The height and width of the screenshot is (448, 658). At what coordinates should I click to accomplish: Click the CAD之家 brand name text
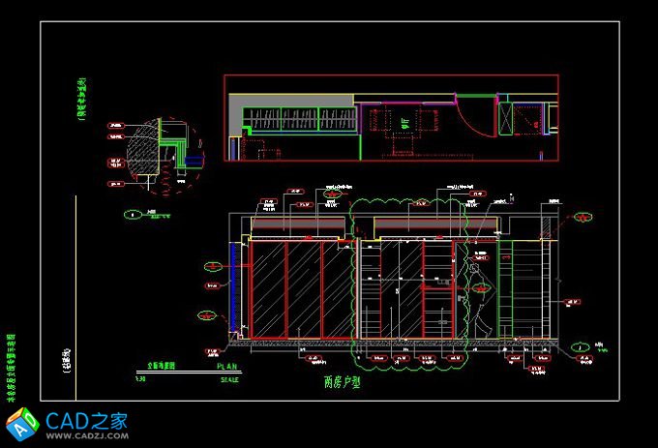click(x=85, y=418)
